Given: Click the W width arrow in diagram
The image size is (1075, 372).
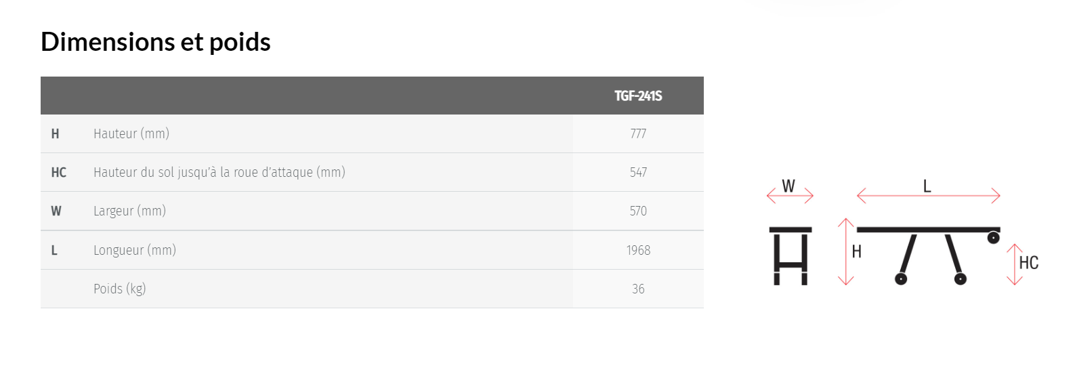Looking at the screenshot, I should pos(790,196).
